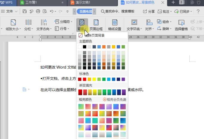Open Print Preview icon
204x139 pixels.
[x=45, y=11]
